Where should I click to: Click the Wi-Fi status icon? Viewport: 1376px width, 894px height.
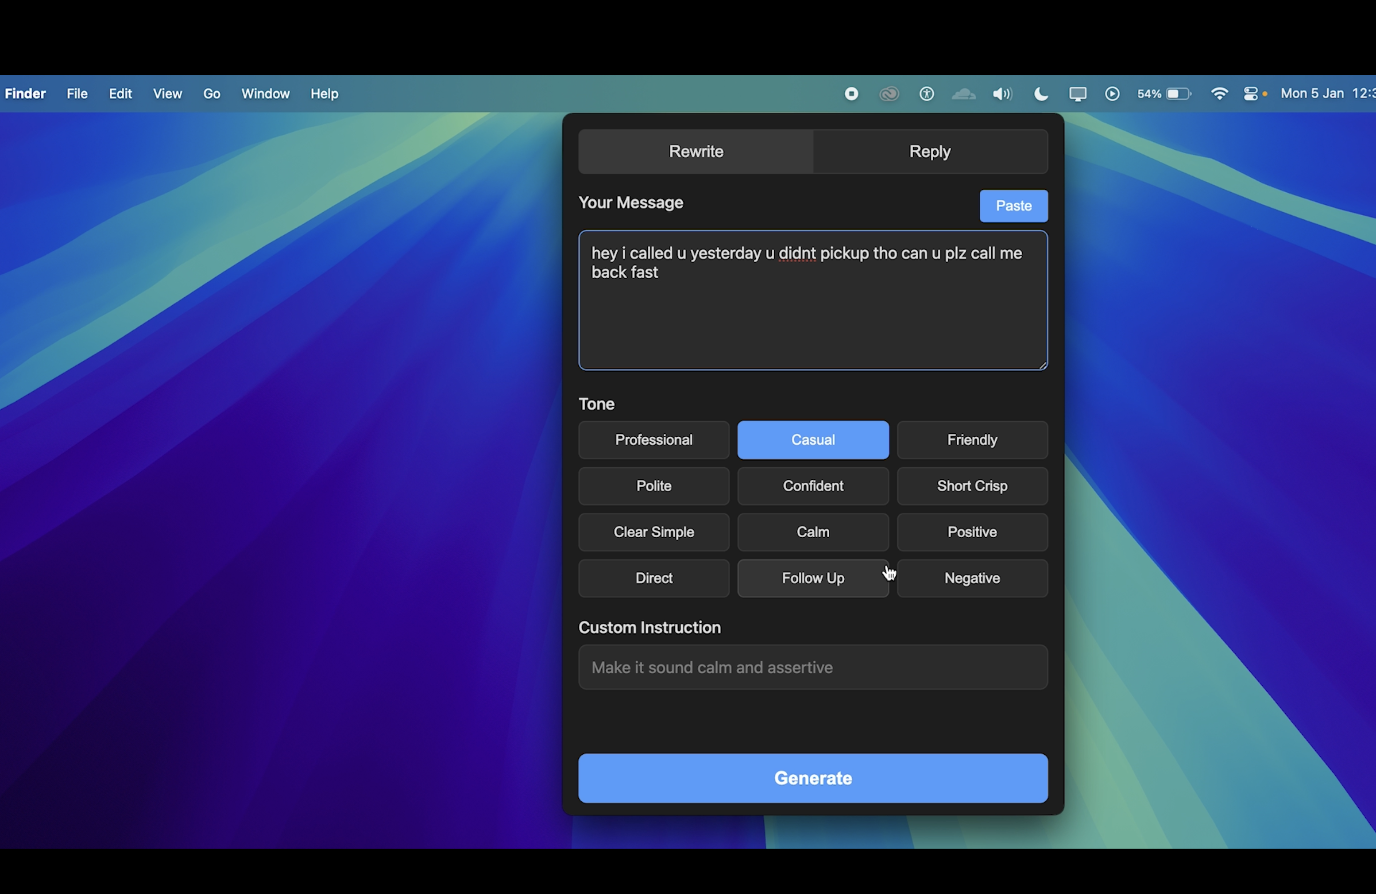pyautogui.click(x=1219, y=94)
